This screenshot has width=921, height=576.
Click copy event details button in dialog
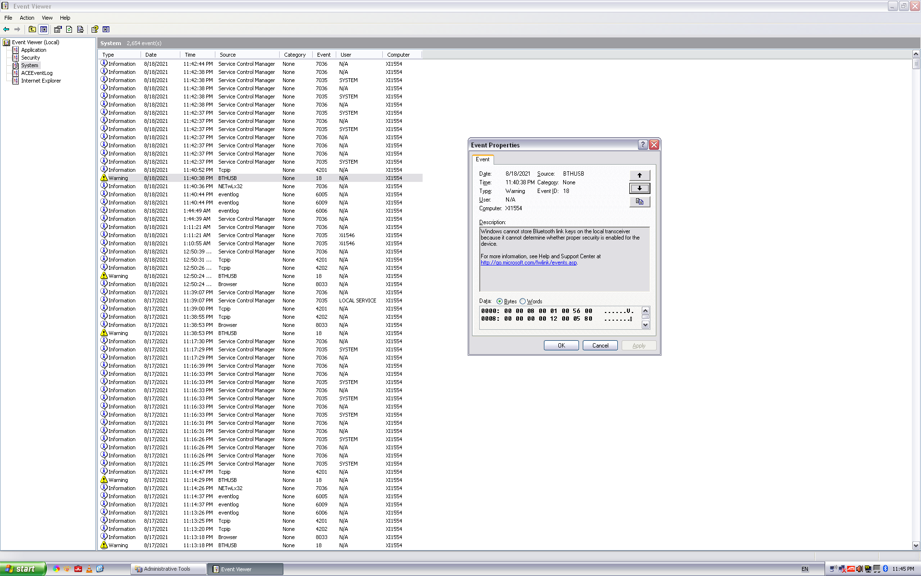(639, 202)
